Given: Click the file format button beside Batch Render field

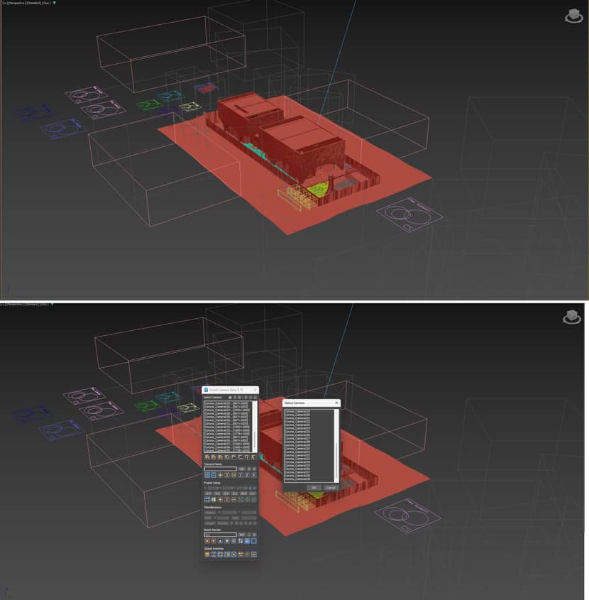Looking at the screenshot, I should (x=242, y=535).
